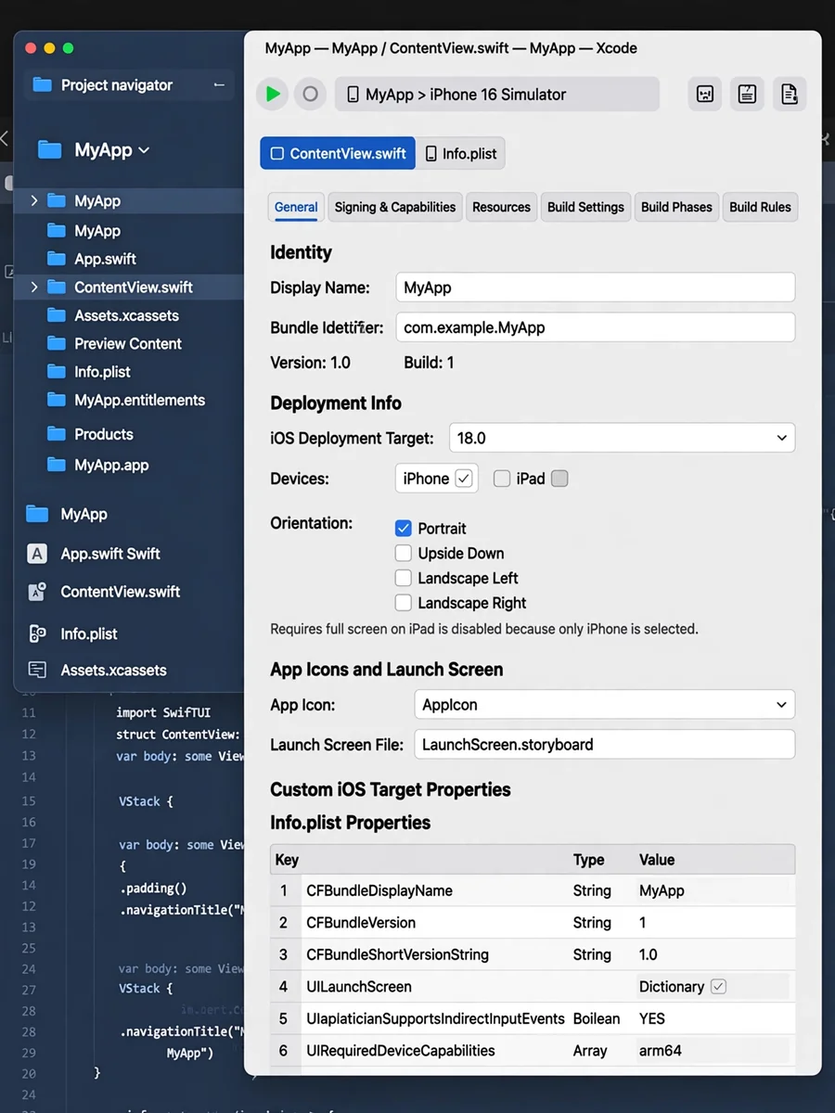The image size is (835, 1113).
Task: Click the phone icon on the Info.plist editor tab
Action: 430,154
